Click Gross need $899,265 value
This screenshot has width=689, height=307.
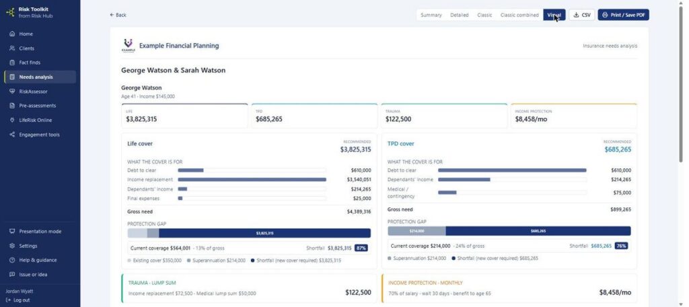pos(620,209)
